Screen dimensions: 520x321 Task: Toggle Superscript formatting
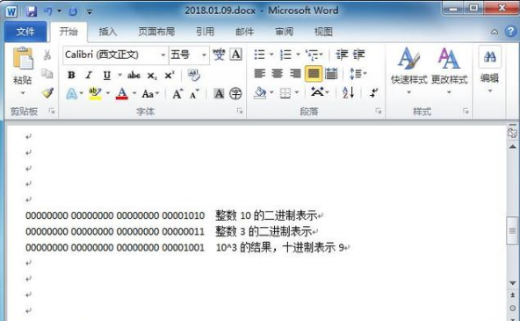(x=170, y=76)
